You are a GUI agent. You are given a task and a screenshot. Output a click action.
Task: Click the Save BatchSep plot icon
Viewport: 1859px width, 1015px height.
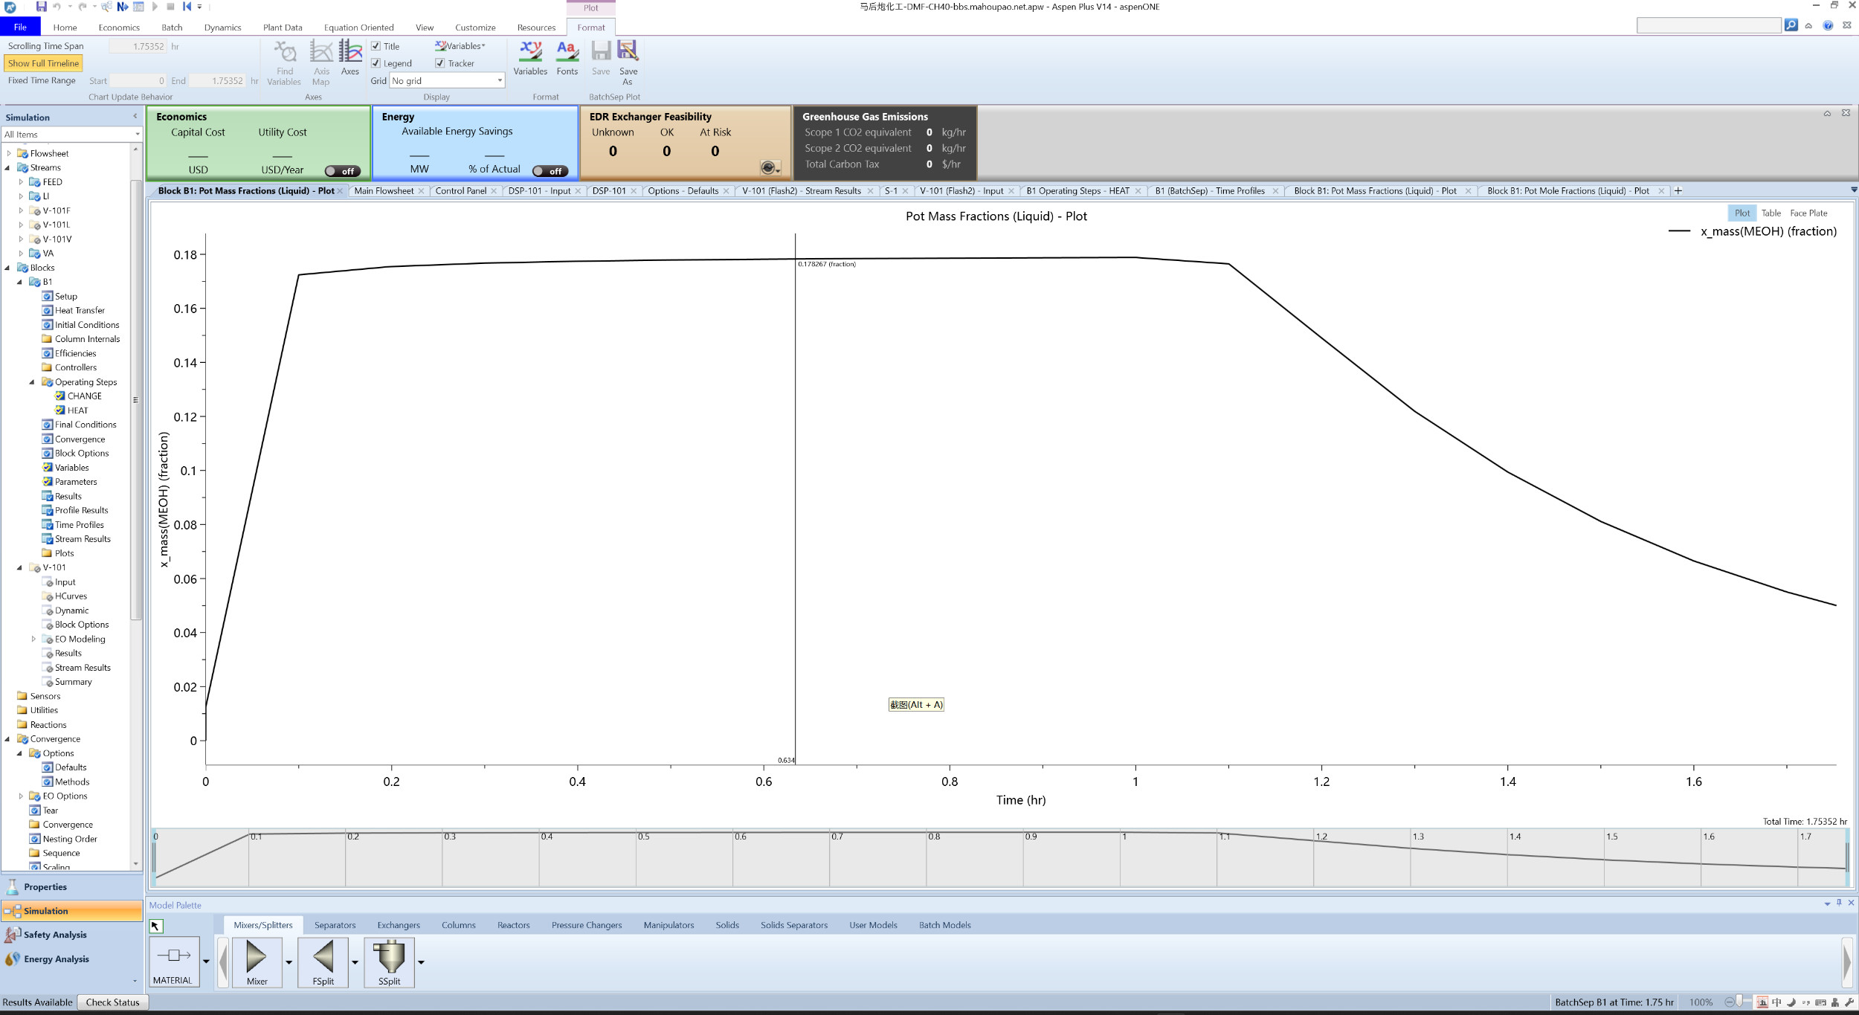[x=601, y=58]
